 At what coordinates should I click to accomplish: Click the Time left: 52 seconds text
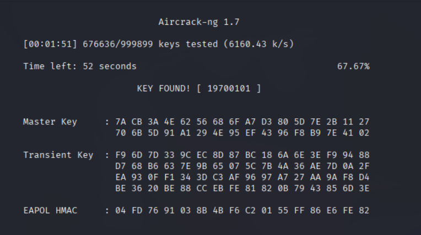(80, 66)
